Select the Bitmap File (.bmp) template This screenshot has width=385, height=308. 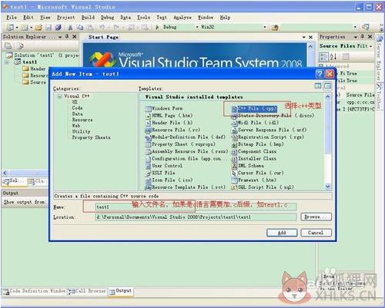[x=257, y=144]
